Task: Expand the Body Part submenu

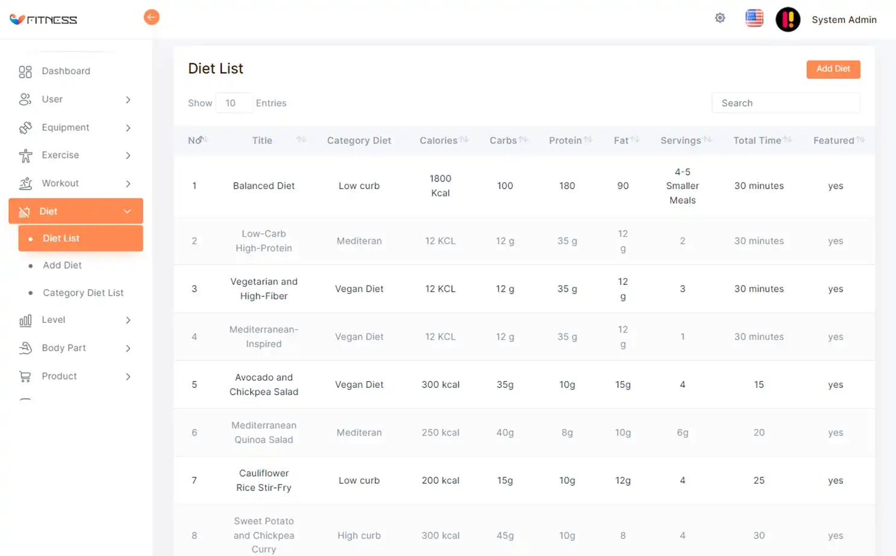Action: pos(128,348)
